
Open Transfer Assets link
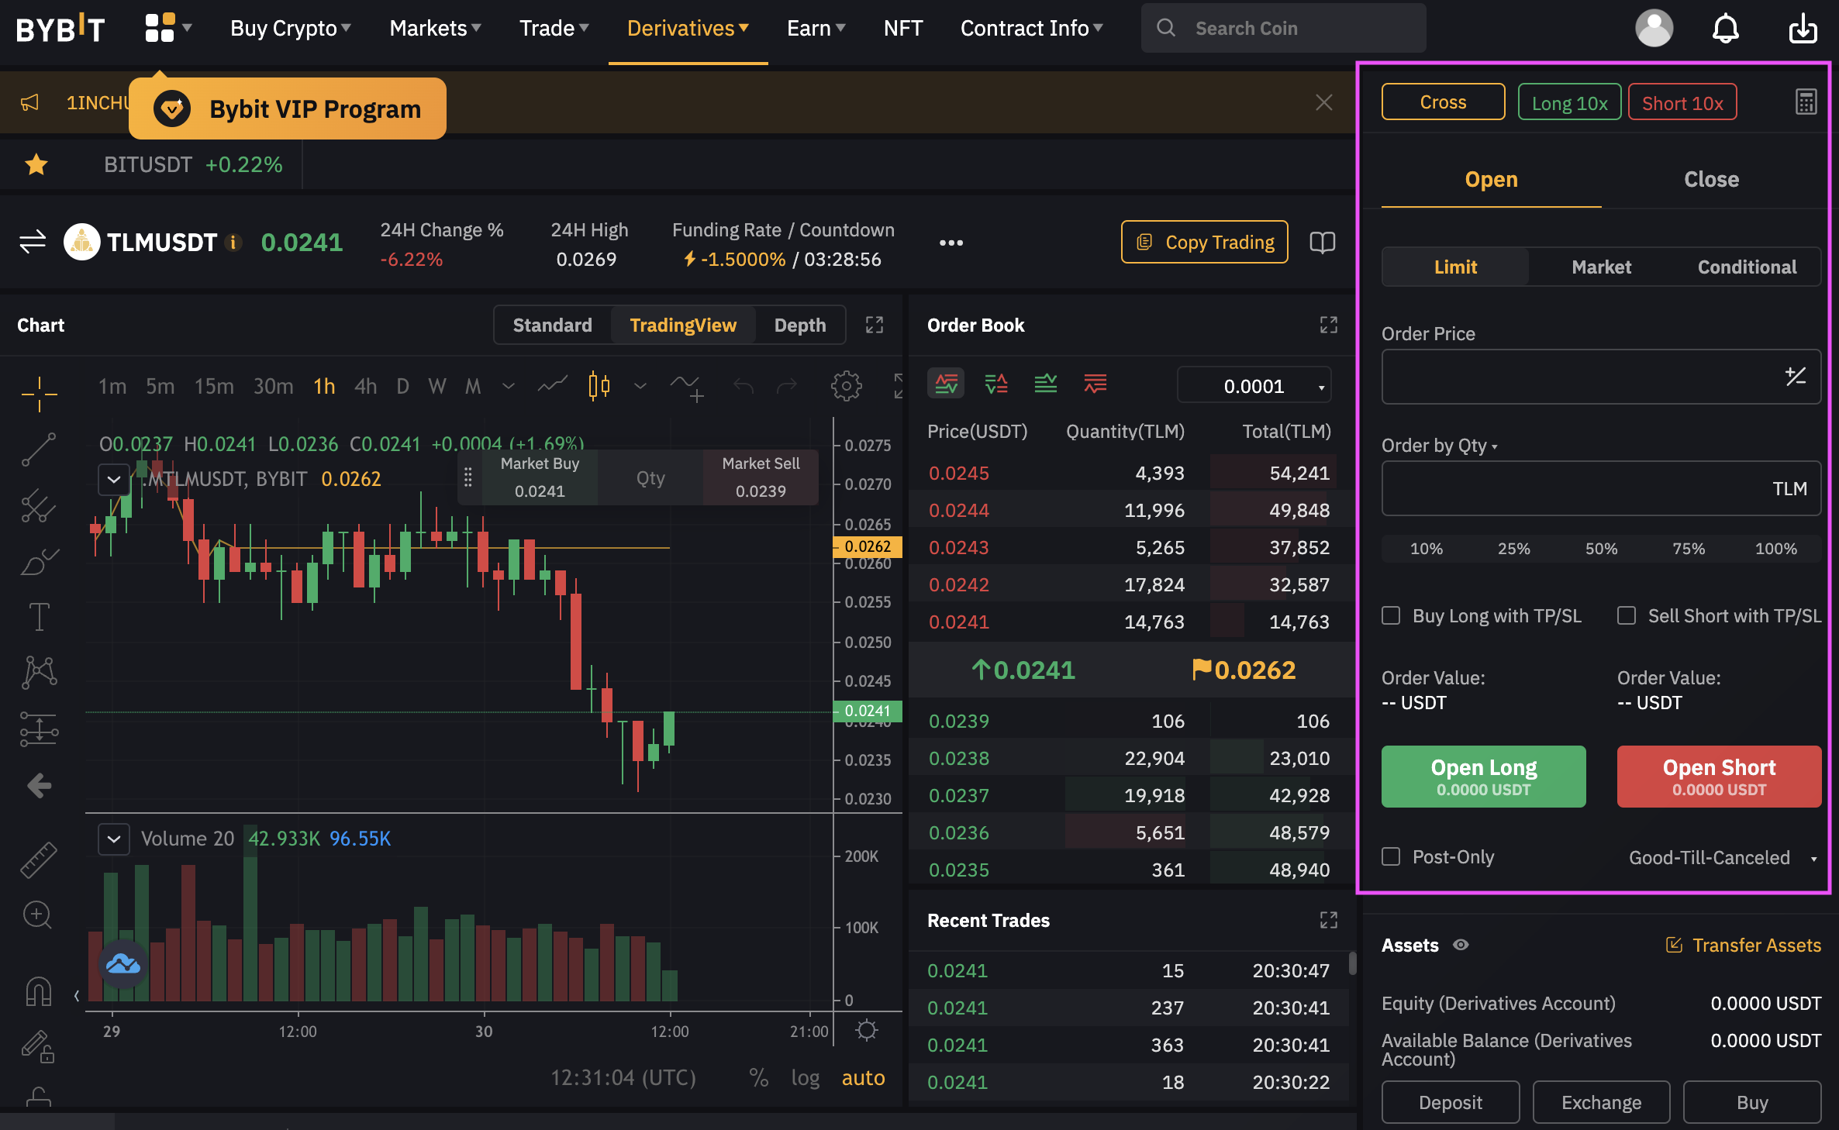(x=1743, y=945)
